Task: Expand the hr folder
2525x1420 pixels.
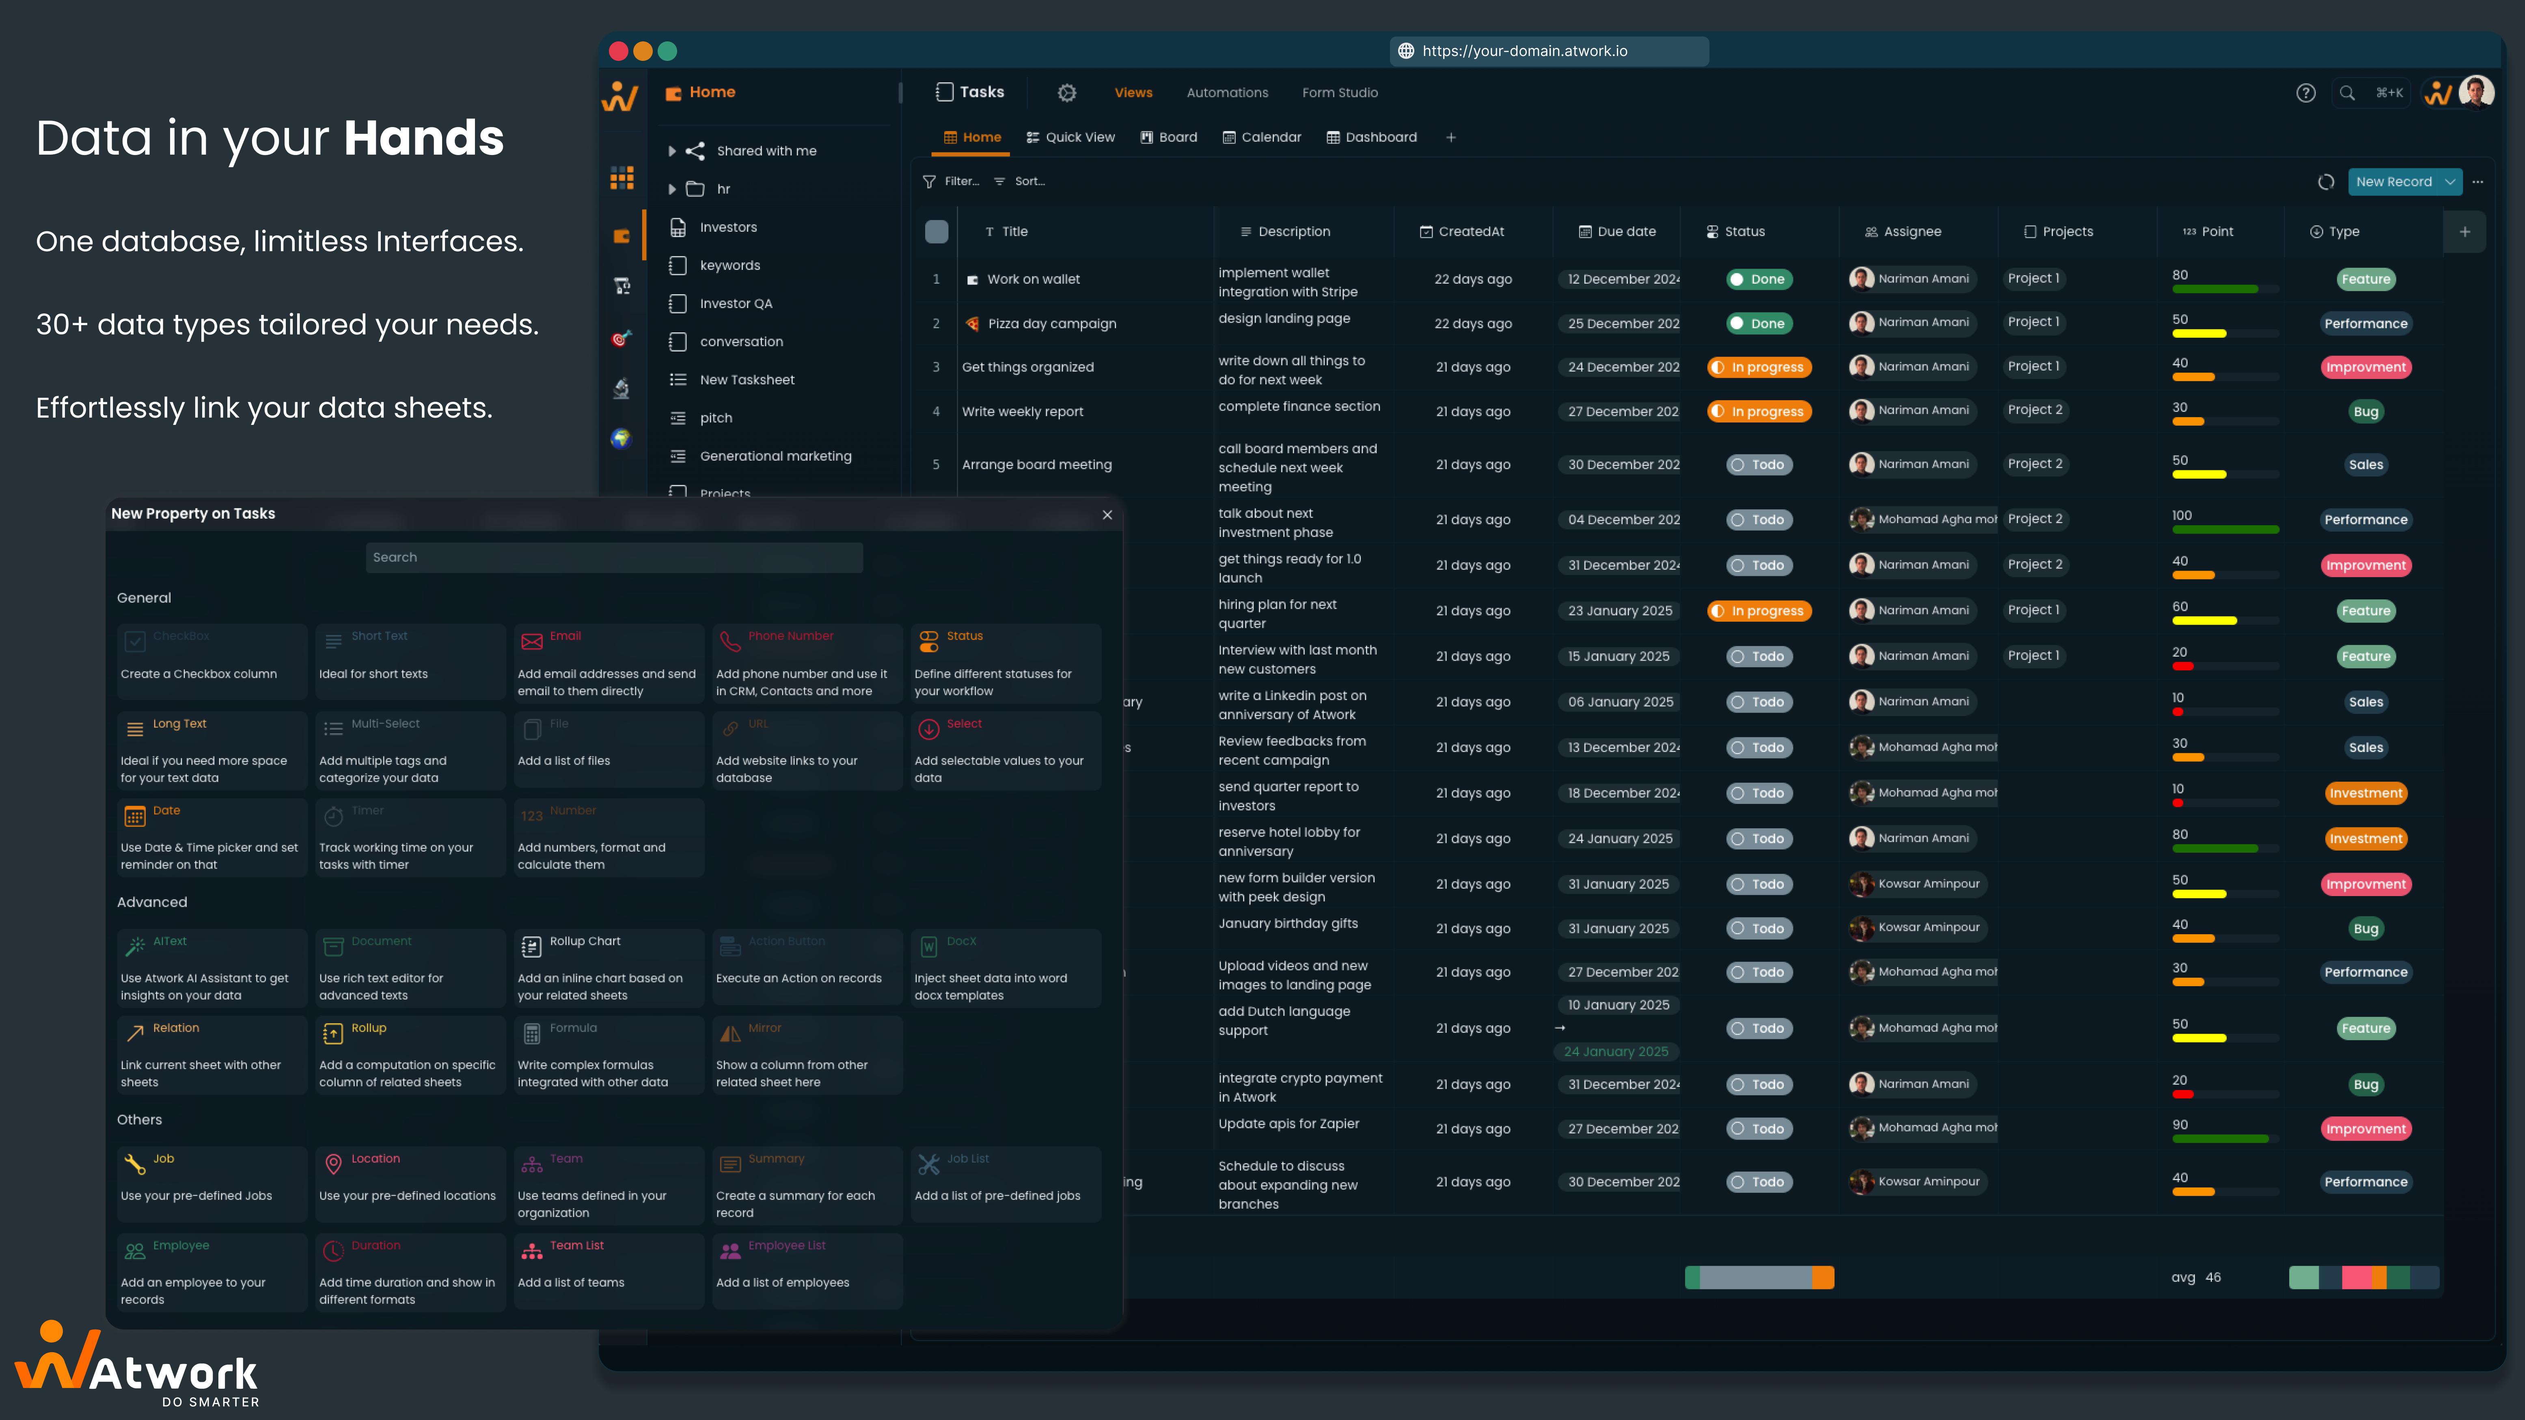Action: point(672,189)
